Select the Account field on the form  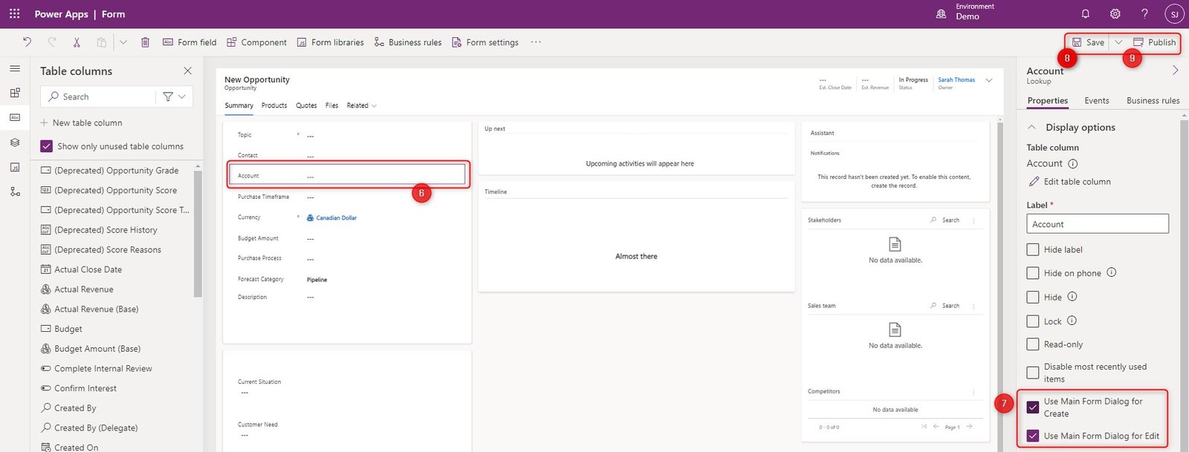pos(347,175)
